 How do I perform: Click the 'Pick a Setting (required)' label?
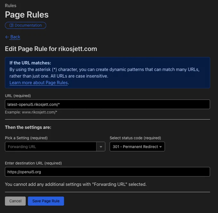click(x=26, y=138)
